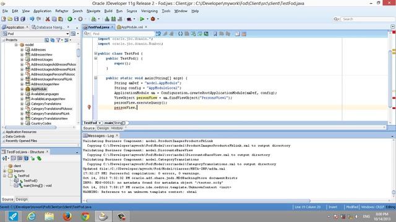The height and width of the screenshot is (222, 396).
Task: Click the Projects tree horizontal scrollbar
Action: pyautogui.click(x=30, y=128)
